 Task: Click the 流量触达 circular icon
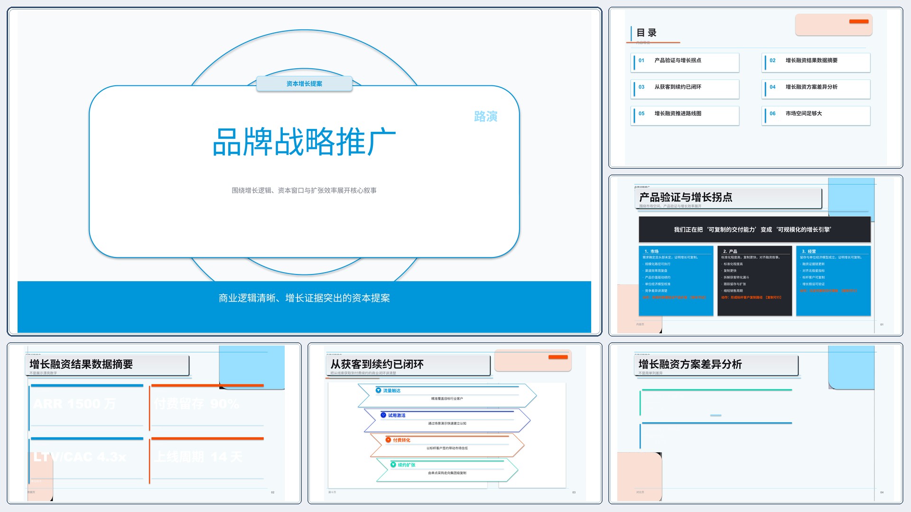tap(378, 390)
